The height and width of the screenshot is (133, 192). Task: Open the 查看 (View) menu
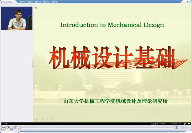point(30,2)
